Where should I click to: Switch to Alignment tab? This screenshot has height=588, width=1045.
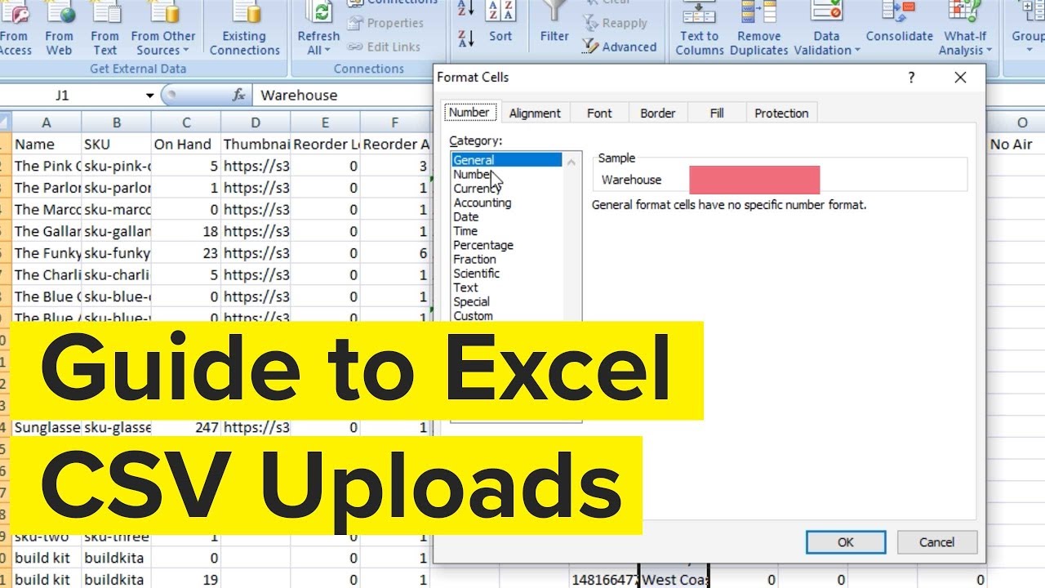pos(535,114)
